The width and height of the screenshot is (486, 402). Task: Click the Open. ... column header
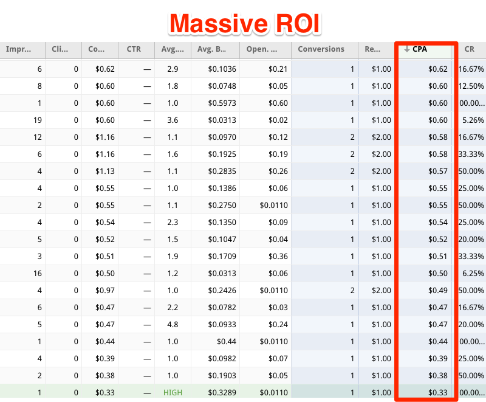coord(265,50)
